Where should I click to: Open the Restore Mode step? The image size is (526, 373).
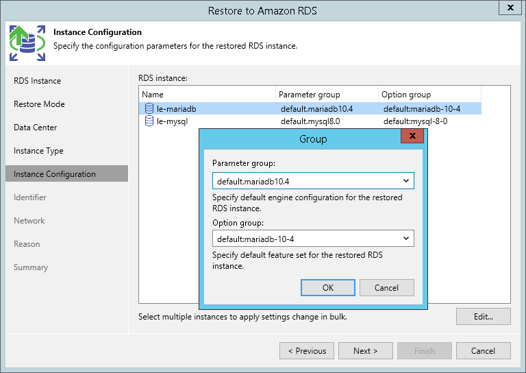point(39,104)
